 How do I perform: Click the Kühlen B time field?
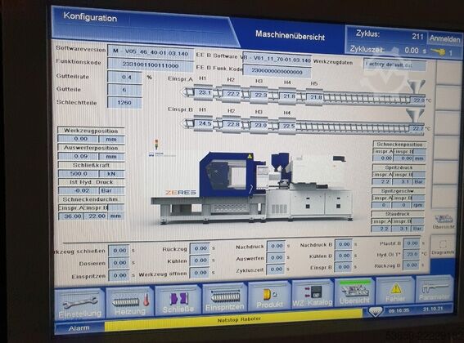coord(344,256)
